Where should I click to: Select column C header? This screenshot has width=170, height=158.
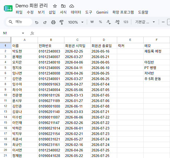click(x=77, y=40)
